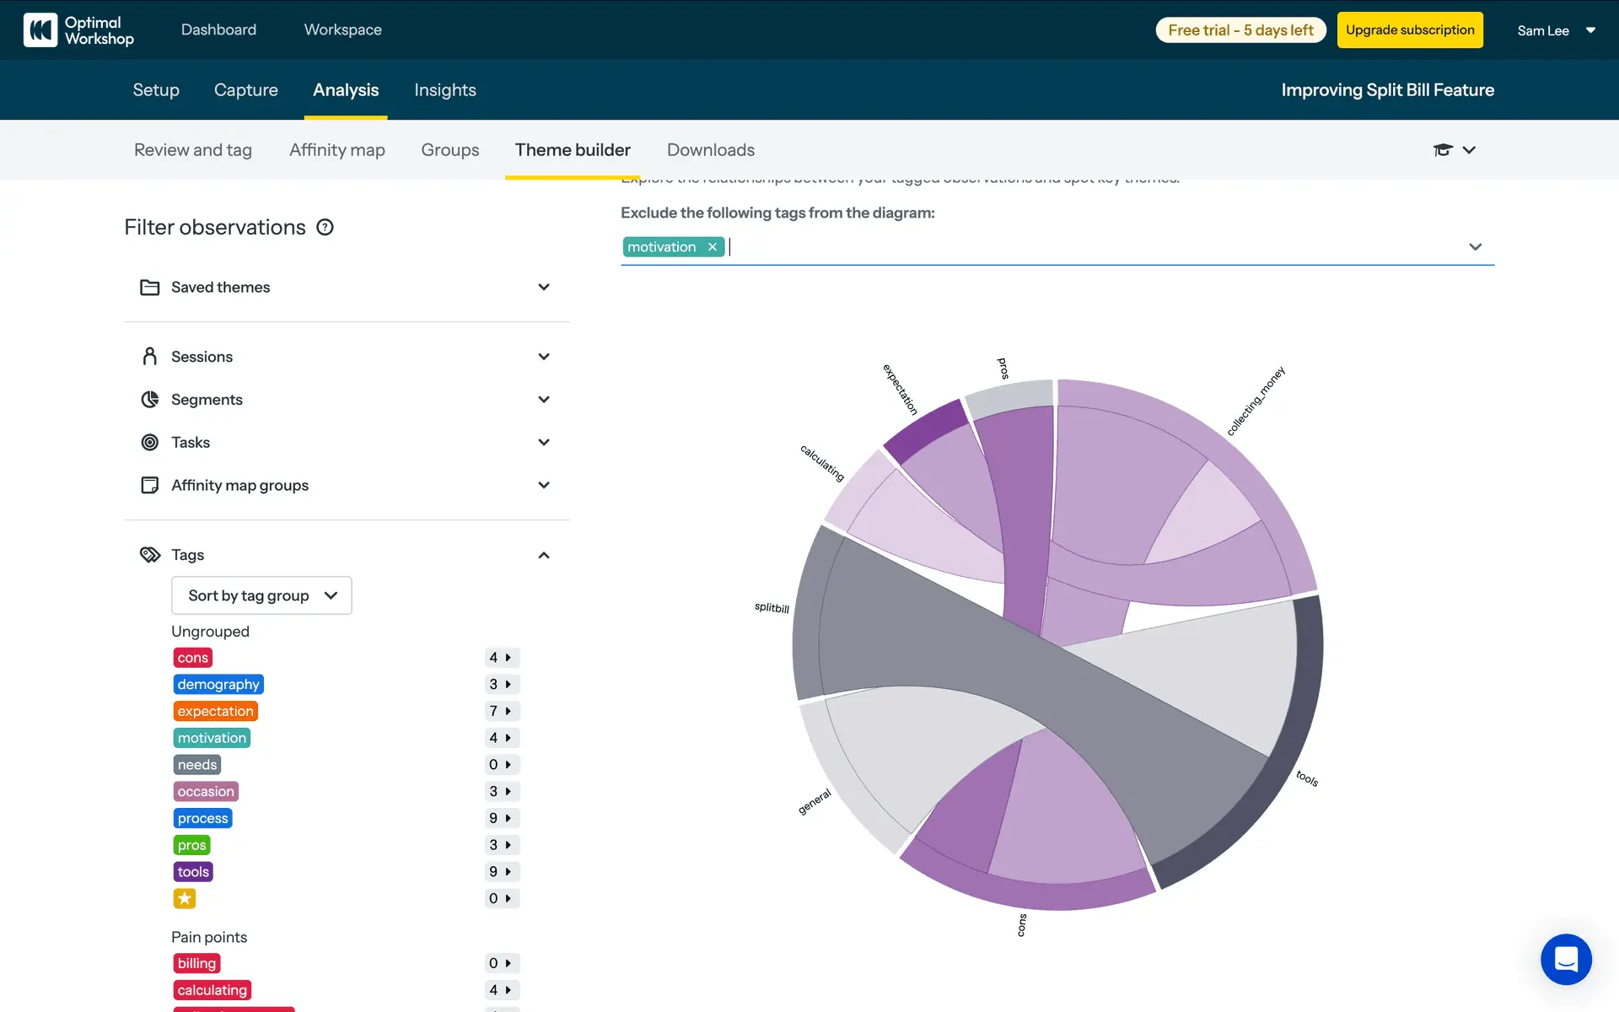Select the yellow star tag
This screenshot has height=1012, width=1619.
point(185,898)
